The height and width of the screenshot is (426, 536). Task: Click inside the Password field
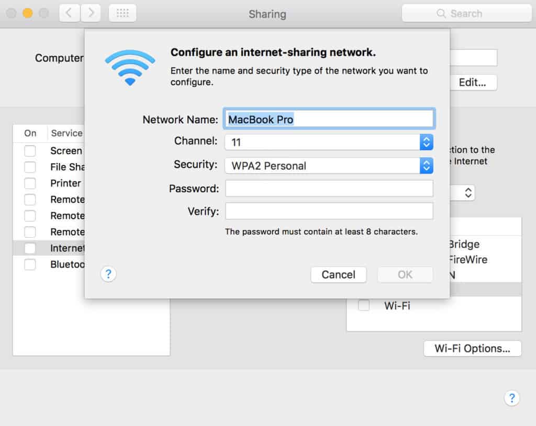tap(329, 188)
